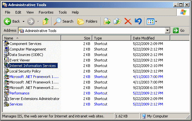This screenshot has width=192, height=121.
Task: Select the Component Services icon
Action: 6,44
